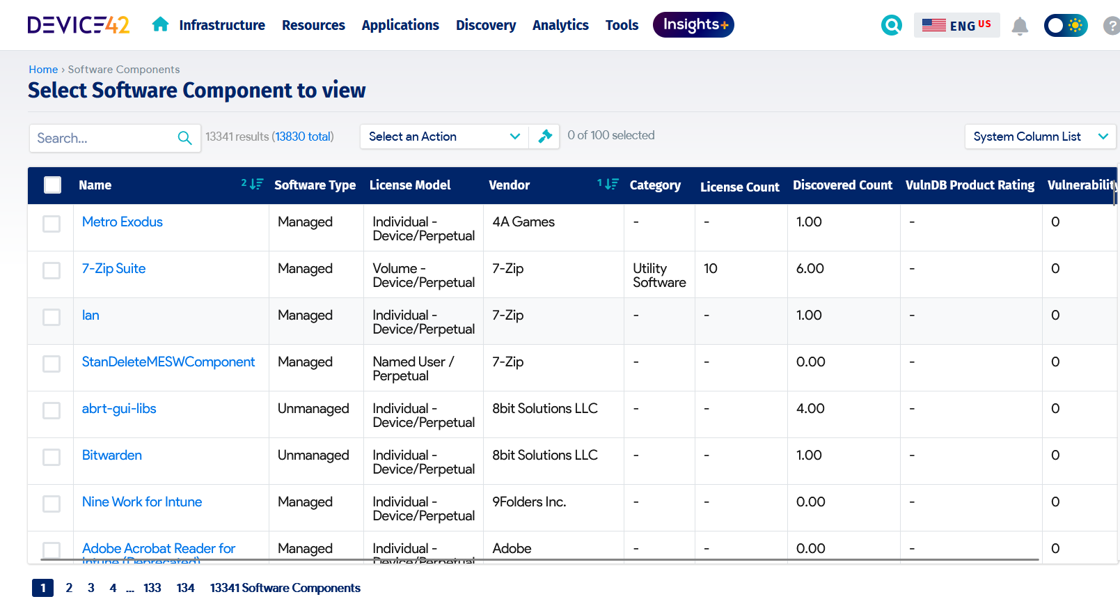Open the Nine Work for Intune link
The width and height of the screenshot is (1120, 606).
point(142,502)
